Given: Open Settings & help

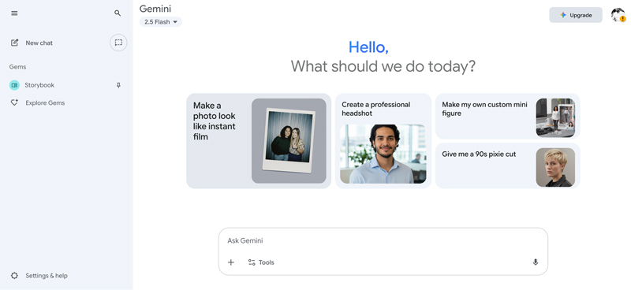Looking at the screenshot, I should point(39,276).
